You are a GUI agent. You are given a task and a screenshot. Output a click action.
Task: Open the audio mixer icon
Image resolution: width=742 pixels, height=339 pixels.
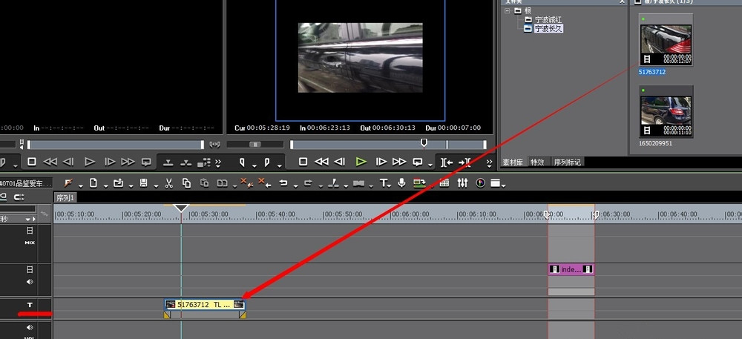(x=463, y=182)
